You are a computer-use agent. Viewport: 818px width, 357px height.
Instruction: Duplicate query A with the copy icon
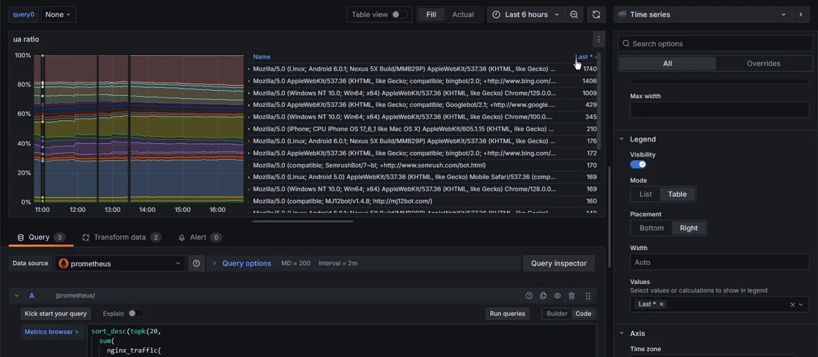(543, 296)
